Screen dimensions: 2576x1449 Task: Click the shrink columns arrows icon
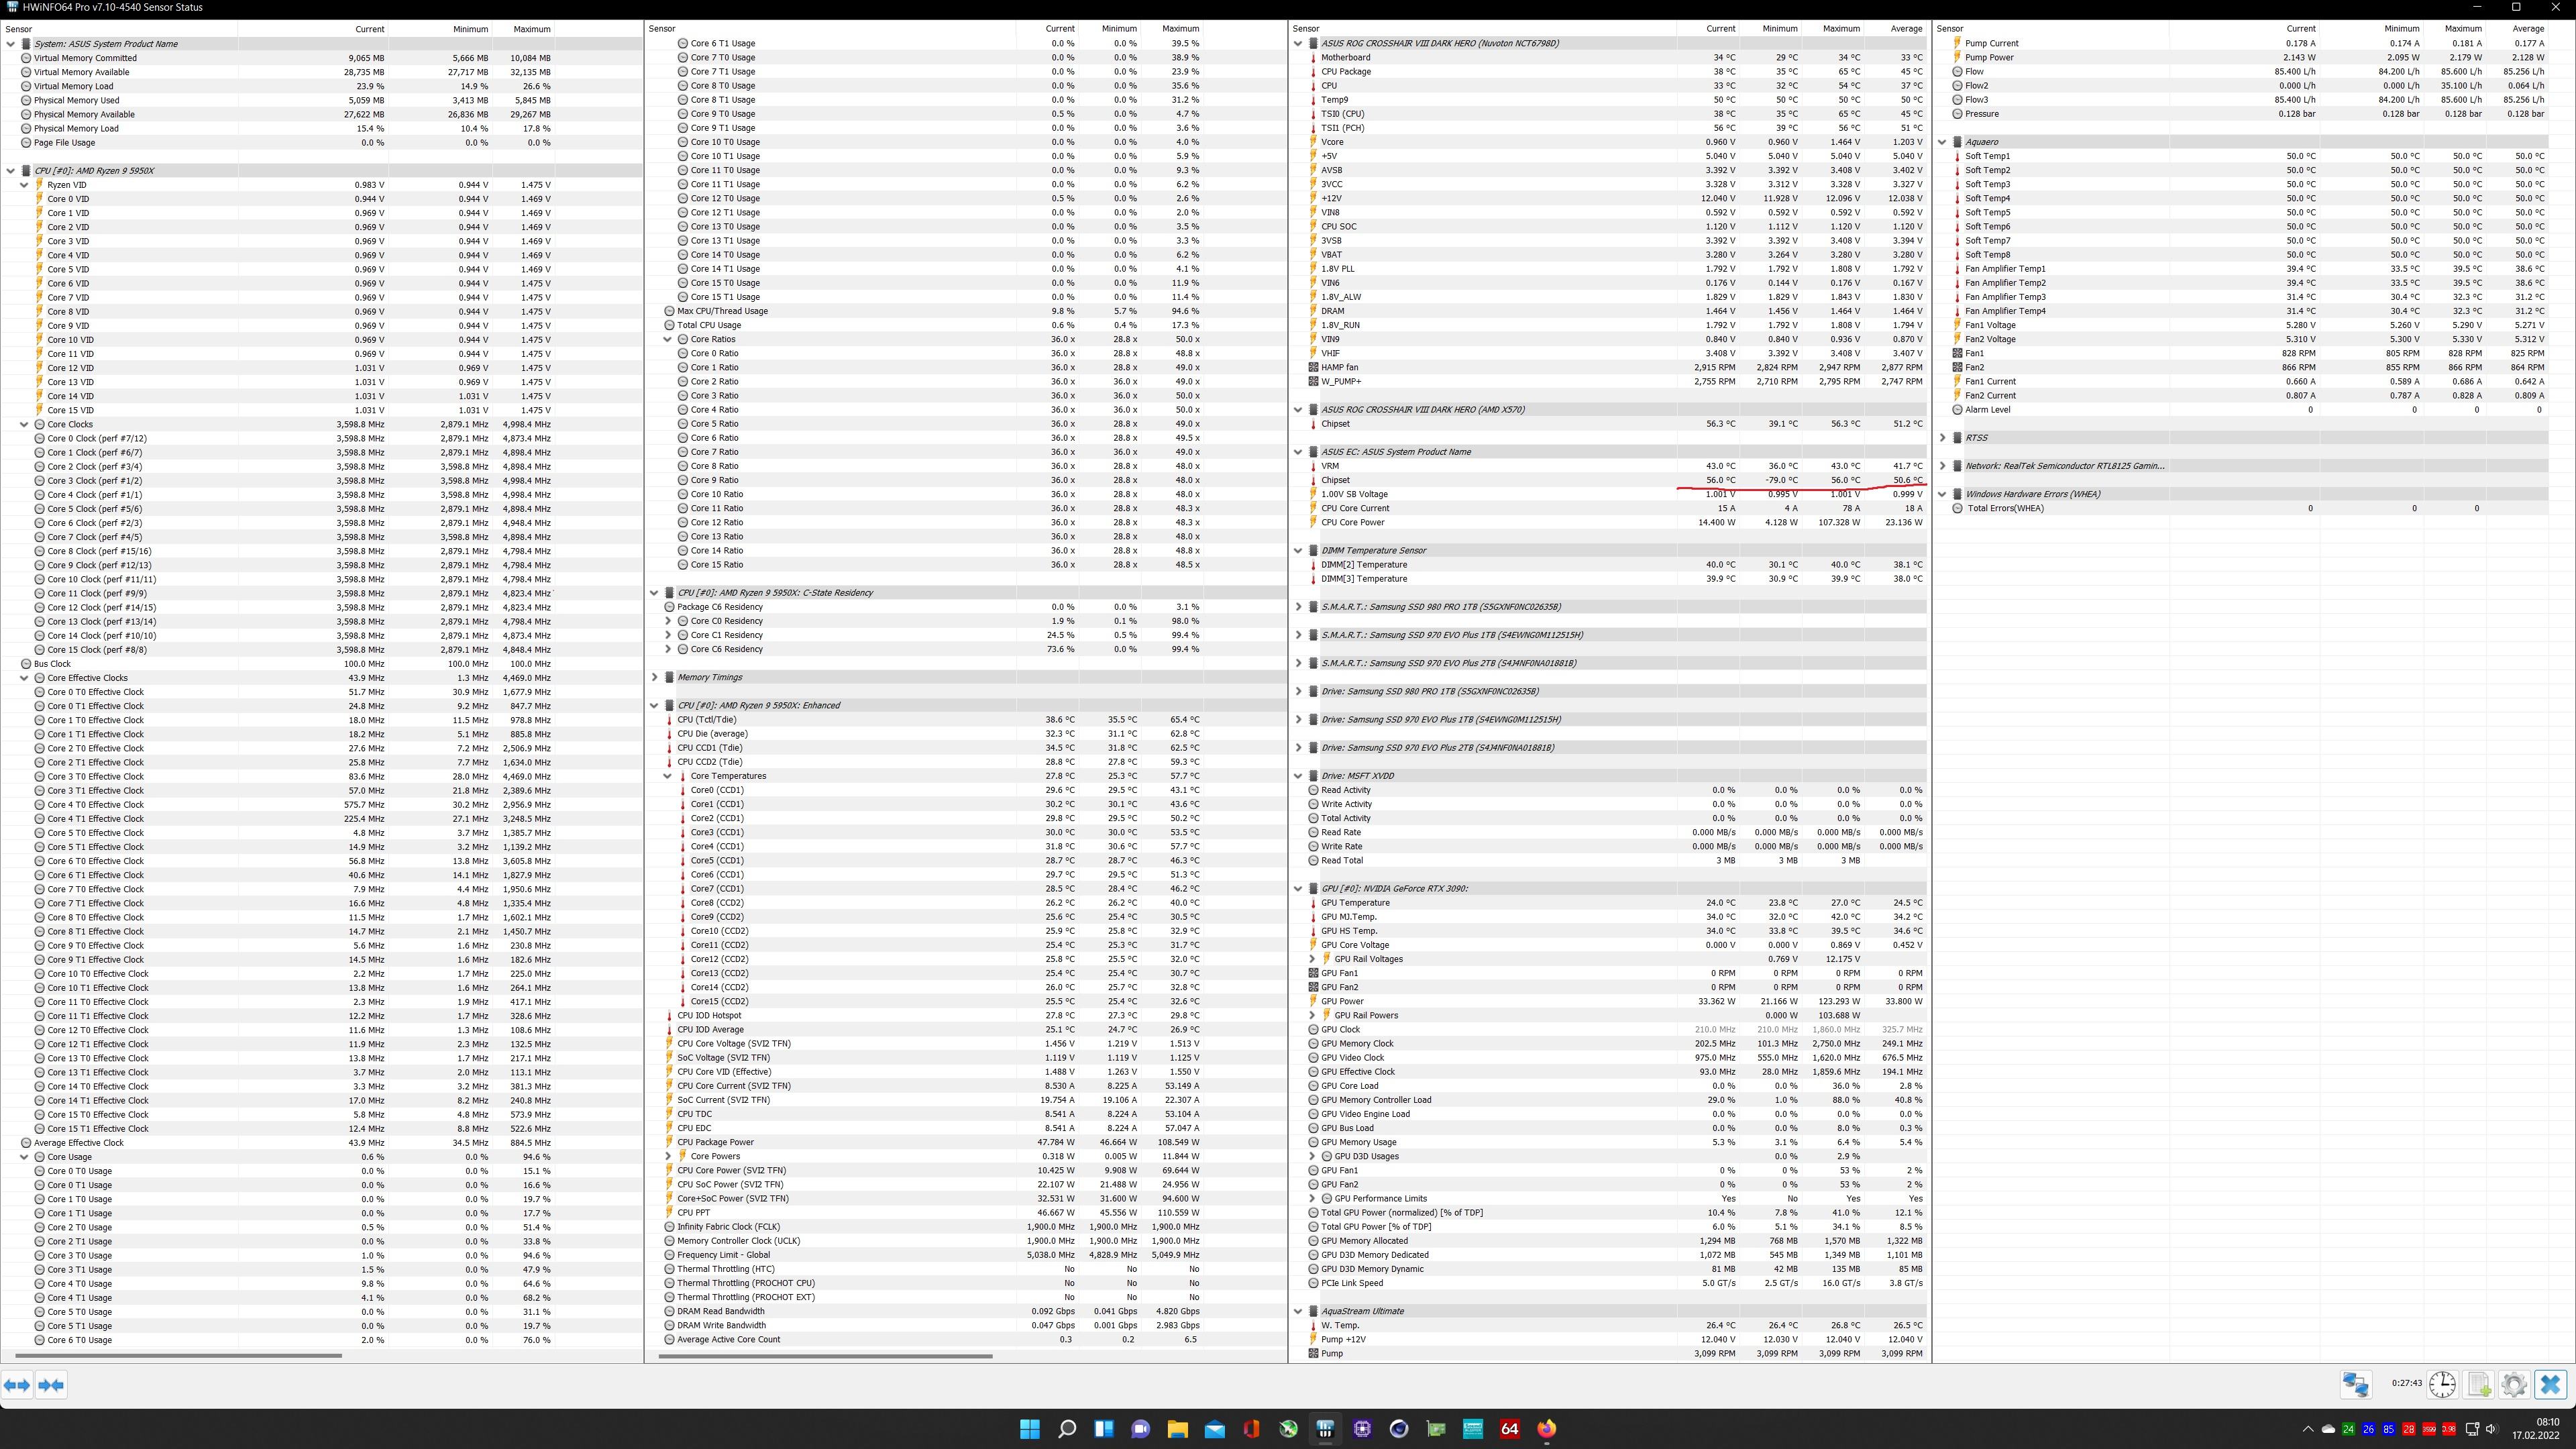51,1385
